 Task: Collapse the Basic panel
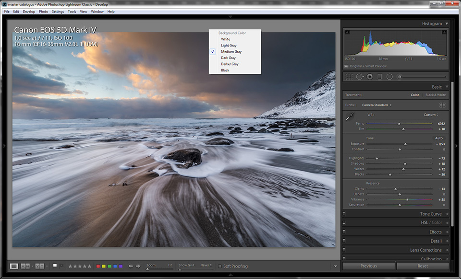pyautogui.click(x=447, y=87)
